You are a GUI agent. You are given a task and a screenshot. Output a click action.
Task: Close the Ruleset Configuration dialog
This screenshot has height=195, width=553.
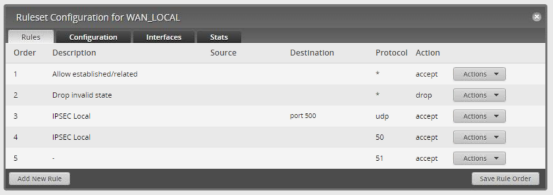coord(536,17)
